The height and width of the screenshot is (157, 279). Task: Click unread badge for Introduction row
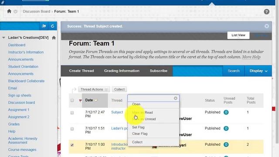(226, 144)
